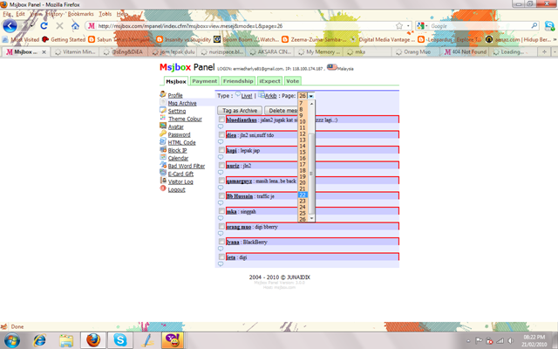
Task: Bookmark this page with the star icon
Action: click(399, 25)
